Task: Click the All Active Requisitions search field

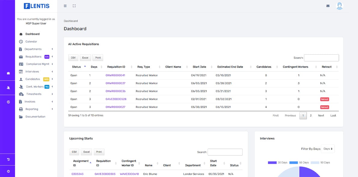Action: click(x=321, y=58)
